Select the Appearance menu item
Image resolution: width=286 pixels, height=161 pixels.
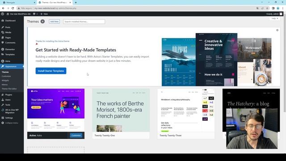[12, 66]
